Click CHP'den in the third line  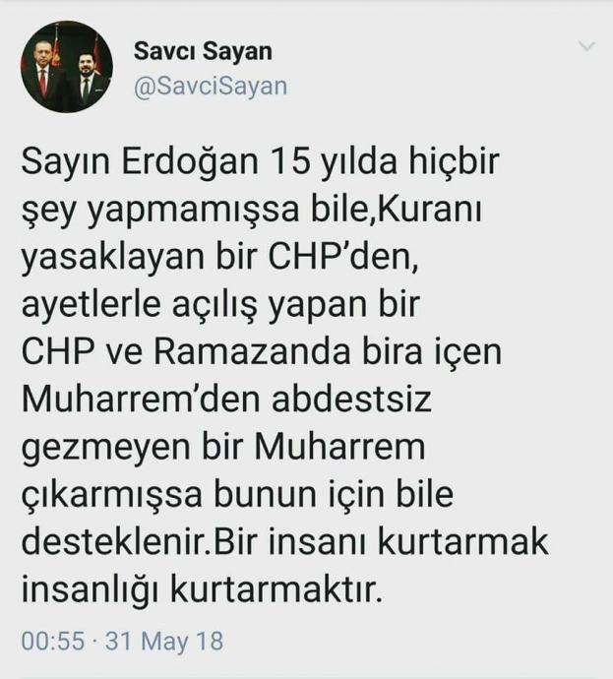pyautogui.click(x=343, y=257)
